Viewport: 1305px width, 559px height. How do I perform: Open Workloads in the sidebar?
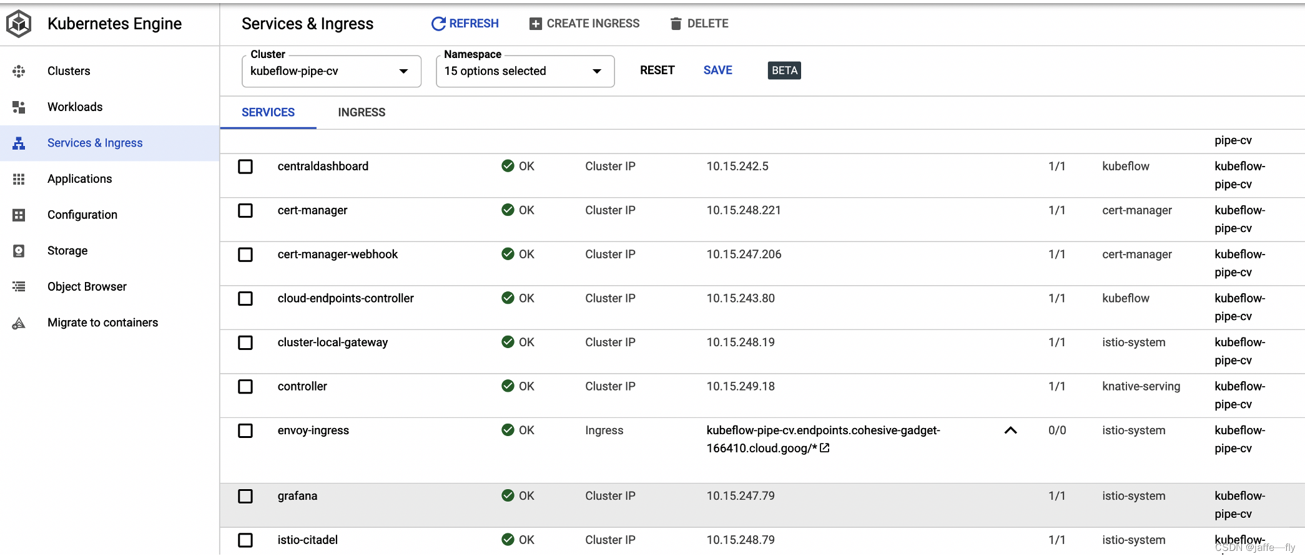pos(75,107)
